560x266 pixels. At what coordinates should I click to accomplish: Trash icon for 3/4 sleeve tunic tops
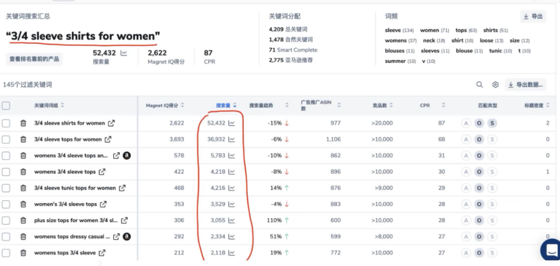[23, 188]
